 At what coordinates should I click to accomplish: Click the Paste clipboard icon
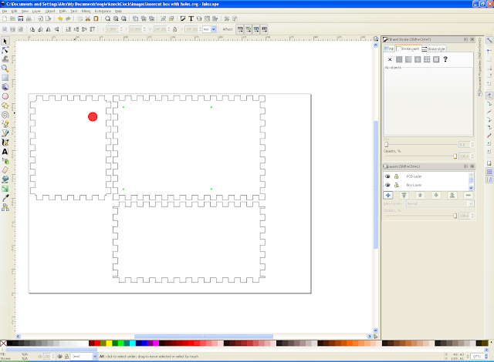tap(96, 18)
